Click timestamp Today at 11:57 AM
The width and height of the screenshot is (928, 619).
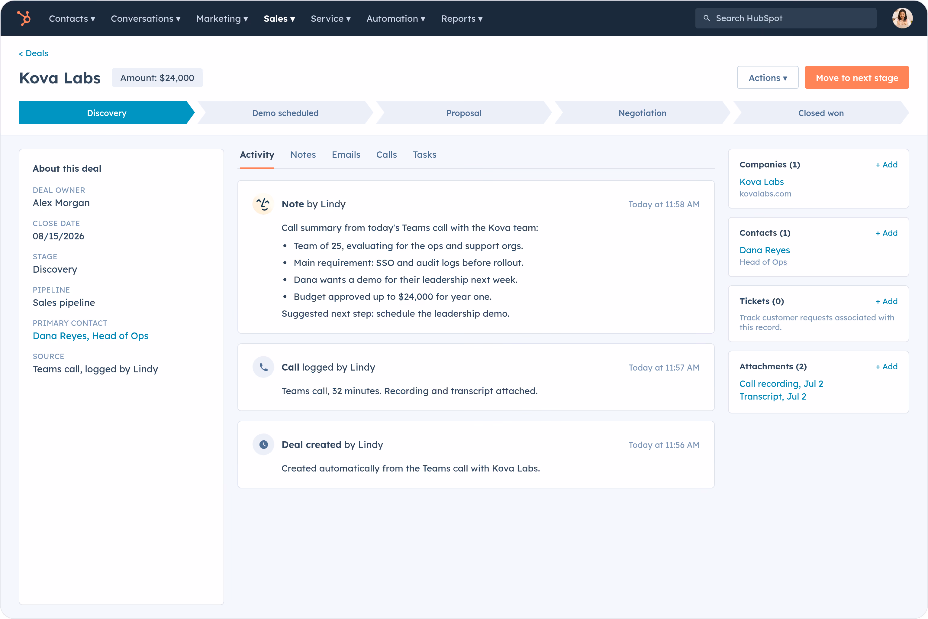tap(664, 368)
